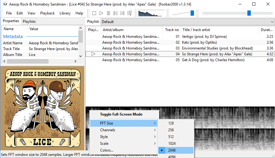Open the File menu
The height and width of the screenshot is (158, 275).
click(9, 13)
